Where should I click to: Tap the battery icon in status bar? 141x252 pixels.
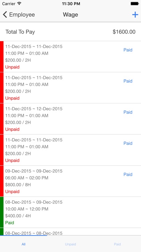click(135, 4)
